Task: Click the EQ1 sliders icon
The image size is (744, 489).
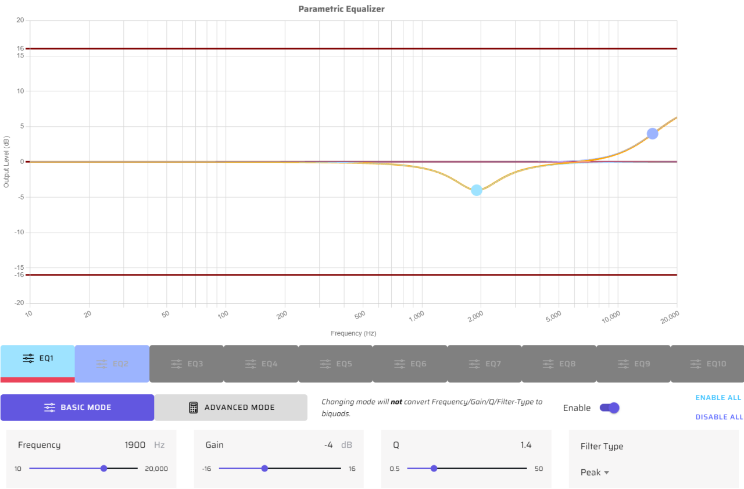Action: click(28, 359)
